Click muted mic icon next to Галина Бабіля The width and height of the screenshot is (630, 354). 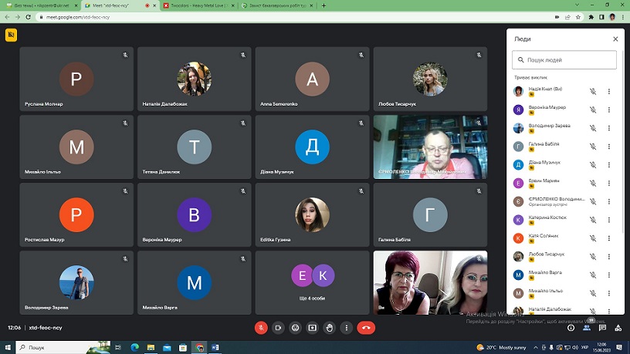[x=593, y=147]
